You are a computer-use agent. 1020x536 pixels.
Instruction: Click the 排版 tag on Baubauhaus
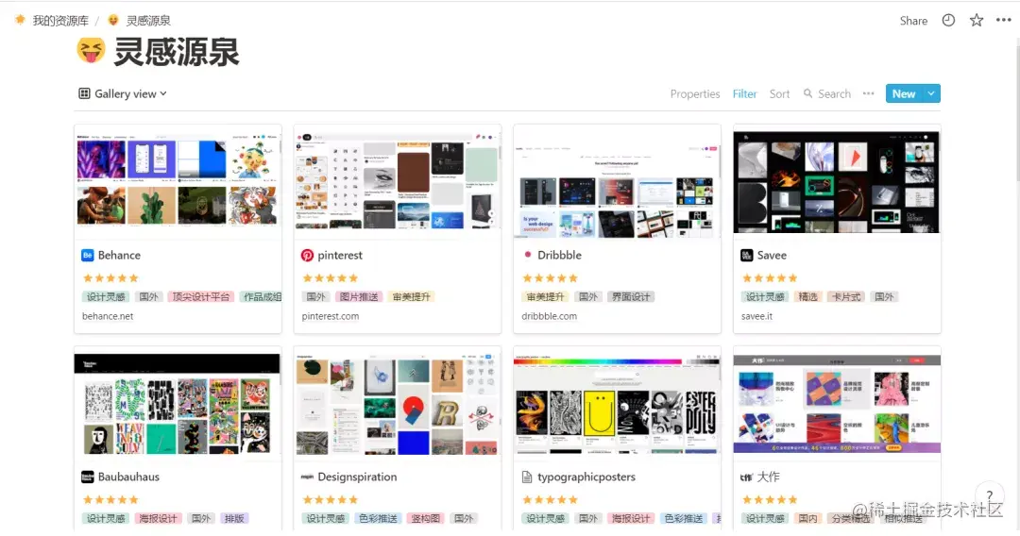[234, 518]
